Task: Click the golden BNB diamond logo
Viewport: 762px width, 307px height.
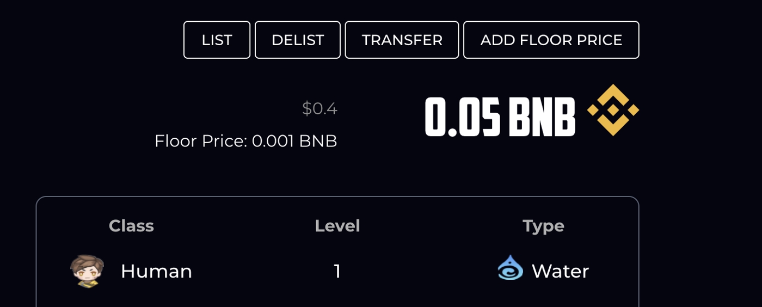Action: pos(613,110)
